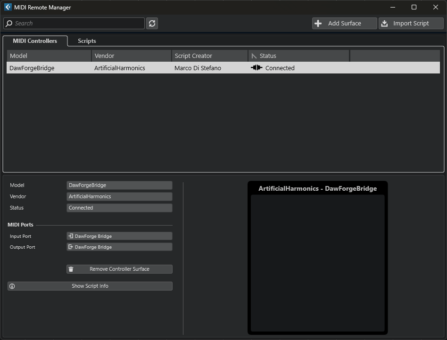Click the Add Surface button
The height and width of the screenshot is (340, 447).
pyautogui.click(x=344, y=24)
